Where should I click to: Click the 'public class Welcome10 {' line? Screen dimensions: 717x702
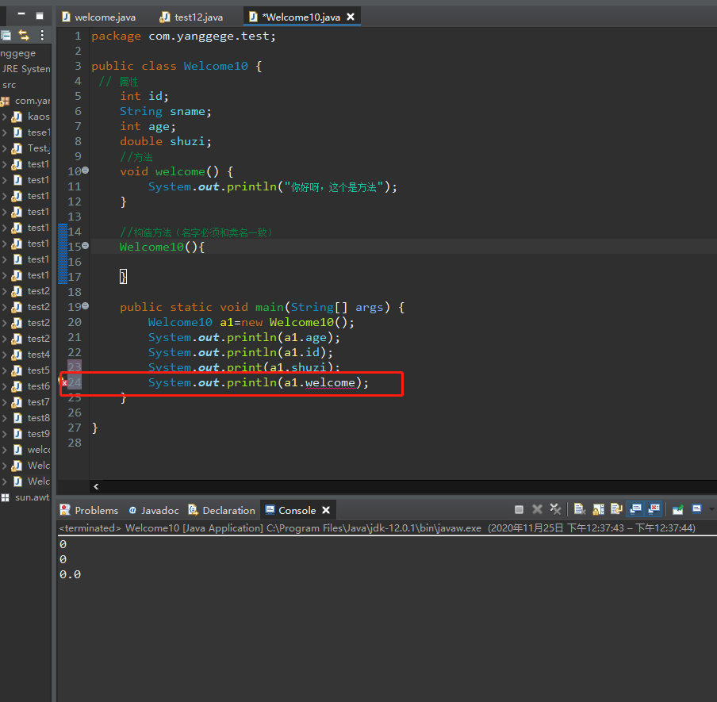(x=177, y=67)
